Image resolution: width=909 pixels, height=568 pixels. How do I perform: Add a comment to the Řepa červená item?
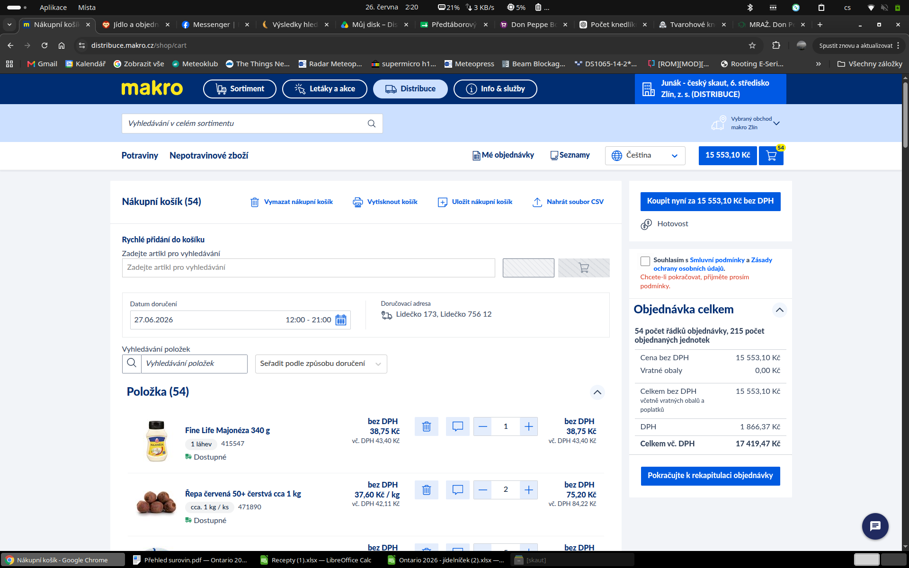coord(457,490)
